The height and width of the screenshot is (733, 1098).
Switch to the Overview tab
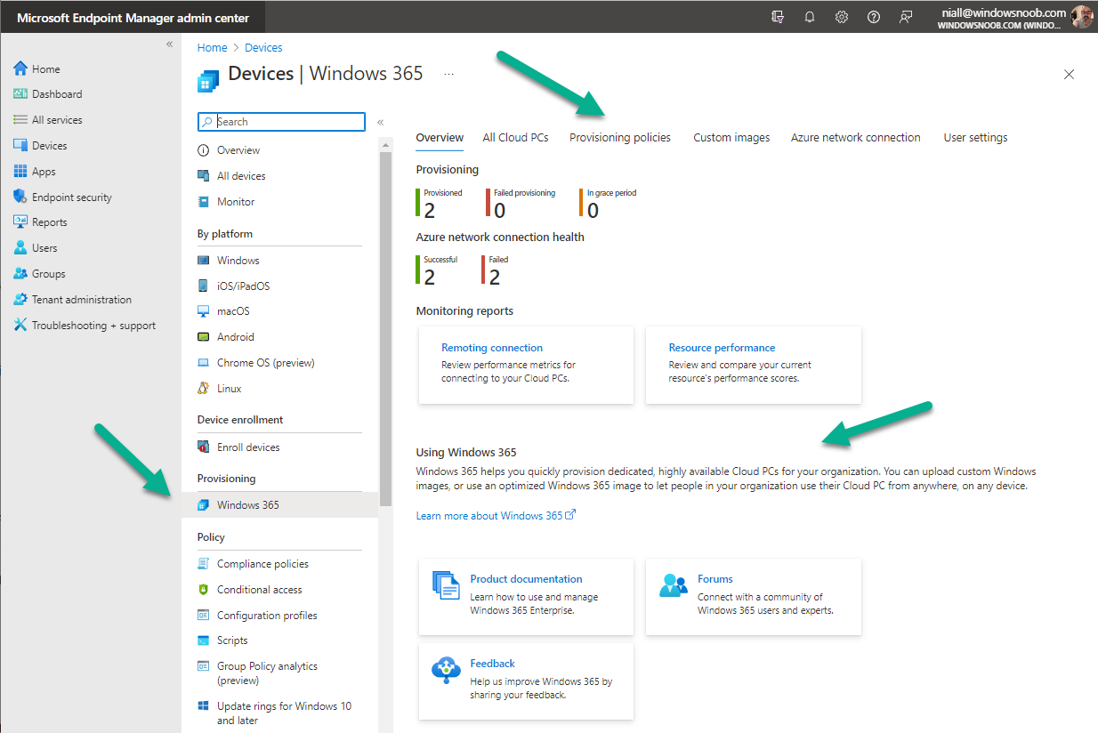(440, 138)
